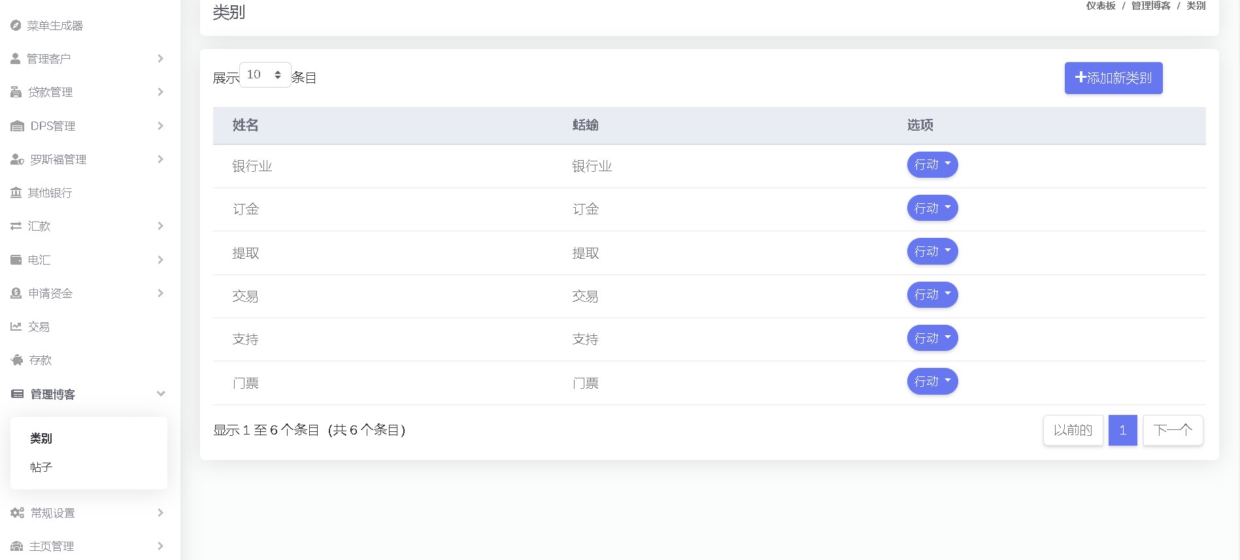Click 仪表板 breadcrumb link
The width and height of the screenshot is (1240, 560).
click(x=1101, y=6)
